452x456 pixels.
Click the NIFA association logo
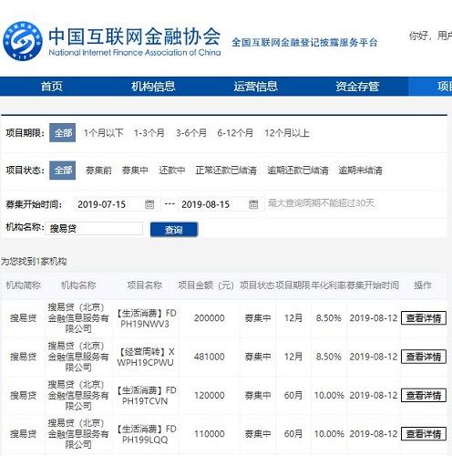tap(23, 41)
